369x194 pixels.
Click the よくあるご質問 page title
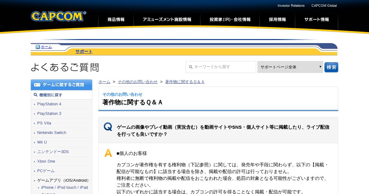coord(65,67)
